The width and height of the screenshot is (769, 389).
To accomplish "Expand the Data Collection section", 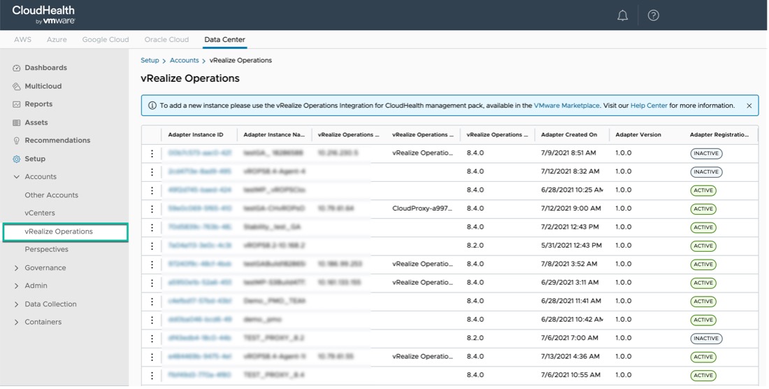I will click(17, 304).
